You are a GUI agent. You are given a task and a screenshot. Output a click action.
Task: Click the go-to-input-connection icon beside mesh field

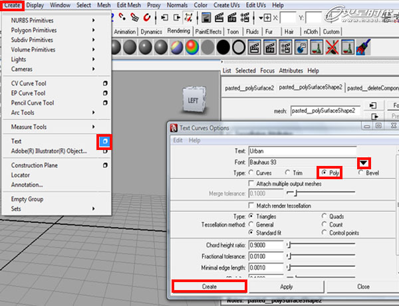[373, 106]
